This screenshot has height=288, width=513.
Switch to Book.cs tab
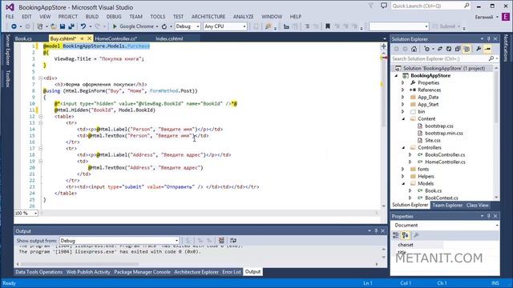(x=23, y=38)
